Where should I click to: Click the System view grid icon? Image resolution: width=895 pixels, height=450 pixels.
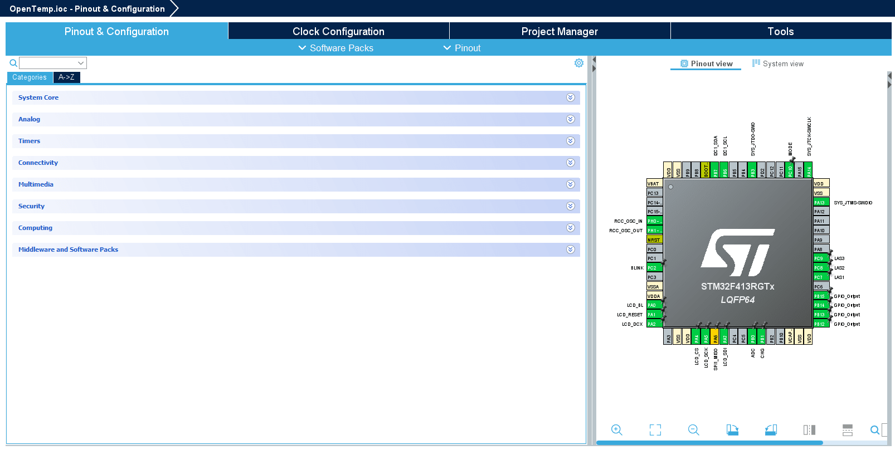(x=756, y=63)
